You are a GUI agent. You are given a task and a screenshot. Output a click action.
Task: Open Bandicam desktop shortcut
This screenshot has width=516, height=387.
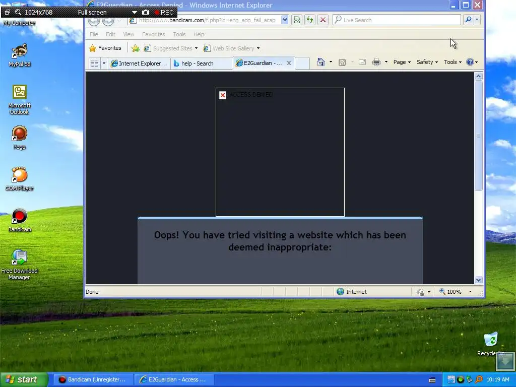[20, 220]
